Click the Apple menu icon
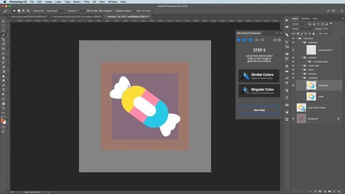 [x=5, y=2]
